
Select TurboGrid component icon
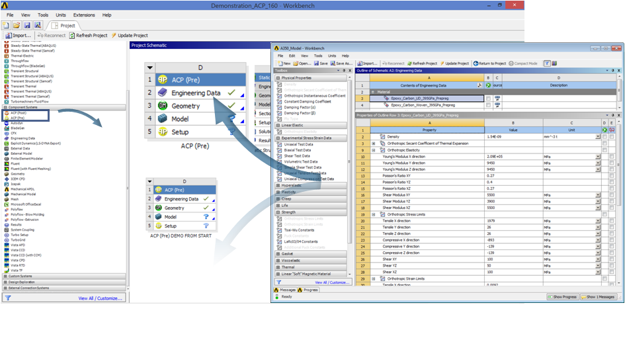[7, 240]
